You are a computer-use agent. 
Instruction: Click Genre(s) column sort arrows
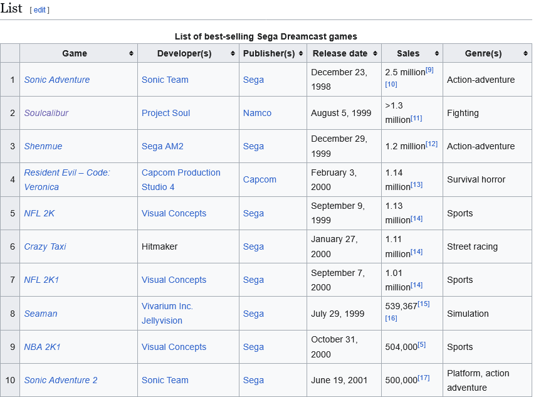click(525, 53)
